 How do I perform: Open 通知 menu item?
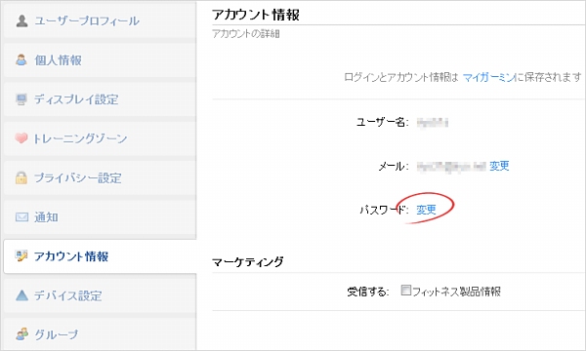pos(100,216)
